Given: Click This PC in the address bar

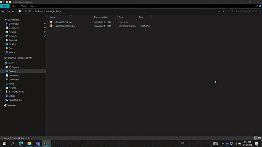Looking at the screenshot, I should [x=28, y=11].
